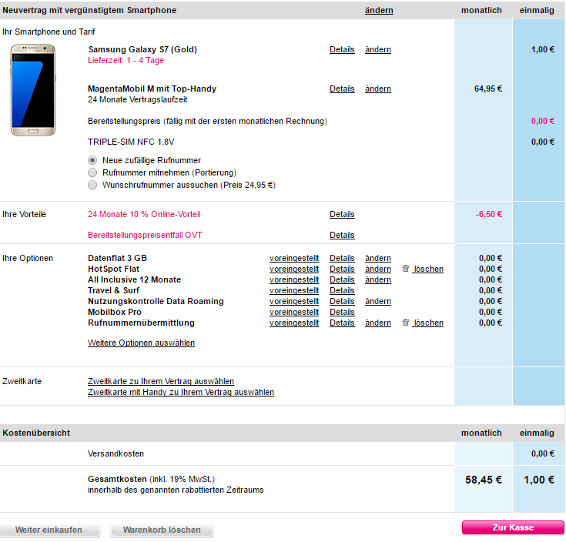Select Rufnummer mitnehmen (Portierung) option
566x542 pixels.
92,172
